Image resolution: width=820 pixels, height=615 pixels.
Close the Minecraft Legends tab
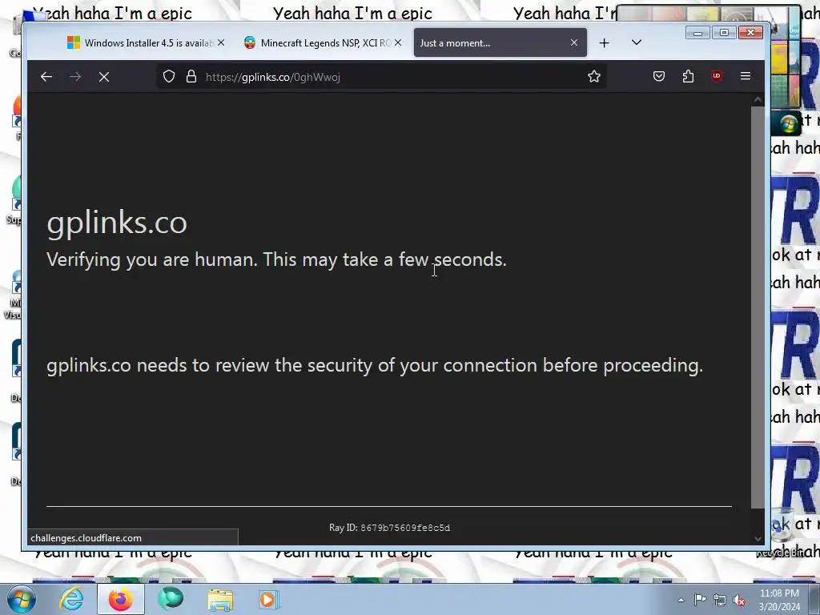coord(398,43)
